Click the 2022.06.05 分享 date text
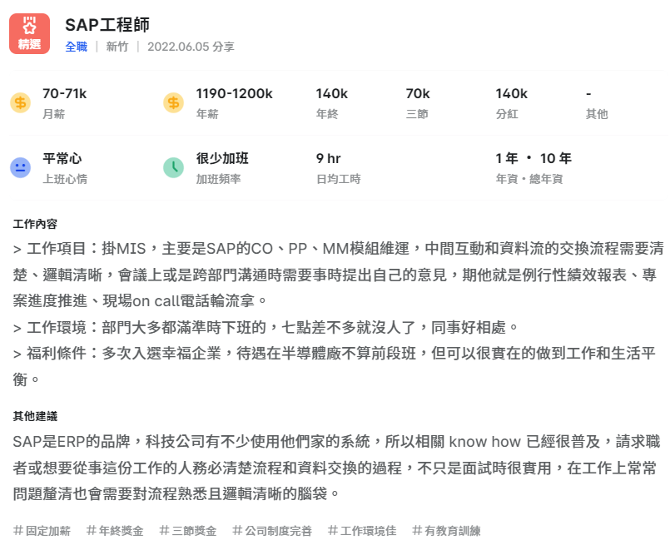 191,47
